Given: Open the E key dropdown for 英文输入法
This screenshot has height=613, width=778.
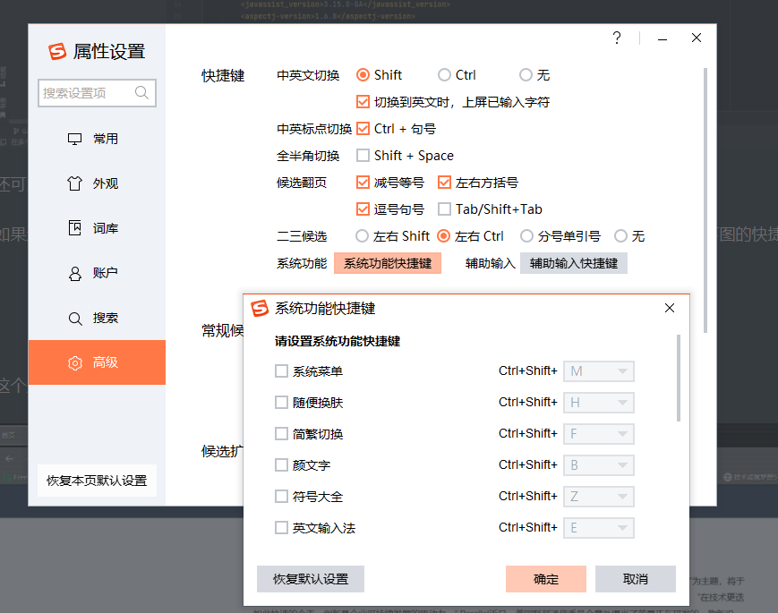Looking at the screenshot, I should (x=599, y=527).
